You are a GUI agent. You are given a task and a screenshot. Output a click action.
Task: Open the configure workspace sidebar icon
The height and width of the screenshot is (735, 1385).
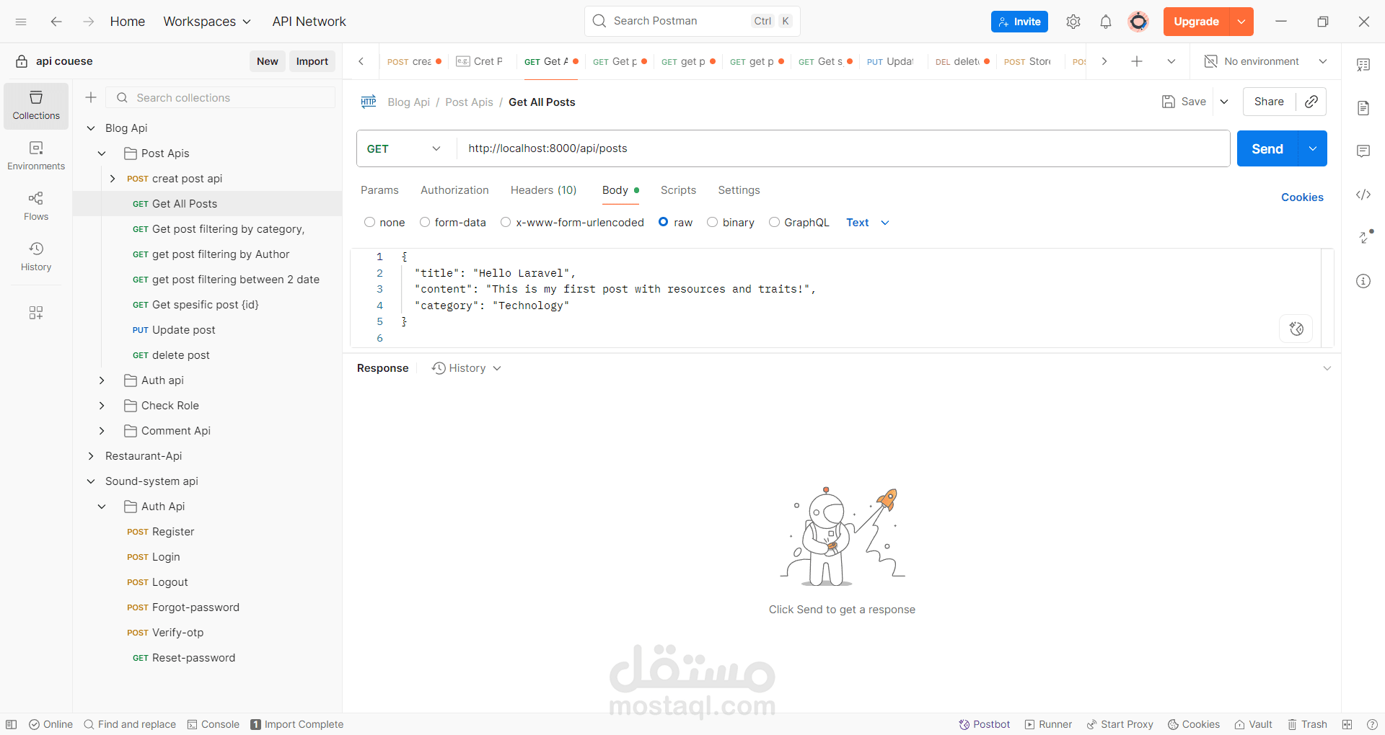pyautogui.click(x=36, y=313)
